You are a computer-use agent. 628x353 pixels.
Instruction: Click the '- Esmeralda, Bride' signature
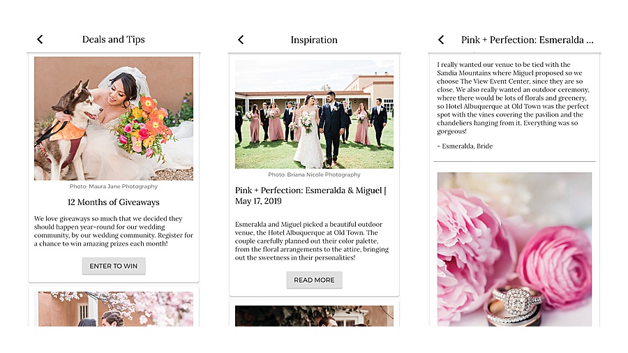[x=465, y=146]
